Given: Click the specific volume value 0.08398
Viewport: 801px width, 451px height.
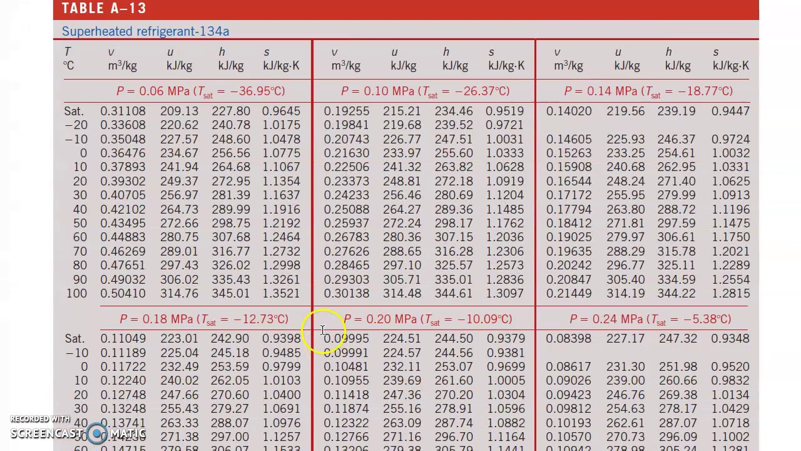Looking at the screenshot, I should (569, 339).
